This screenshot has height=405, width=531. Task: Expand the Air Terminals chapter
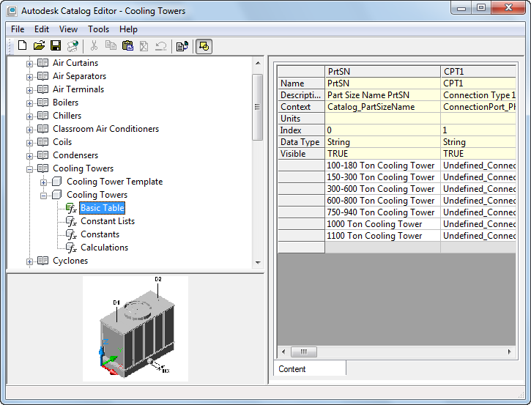pyautogui.click(x=29, y=90)
